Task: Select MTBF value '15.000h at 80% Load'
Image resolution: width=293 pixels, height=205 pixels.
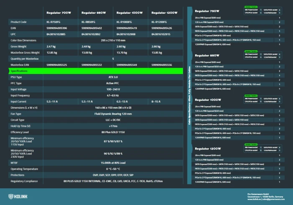Action: point(113,163)
